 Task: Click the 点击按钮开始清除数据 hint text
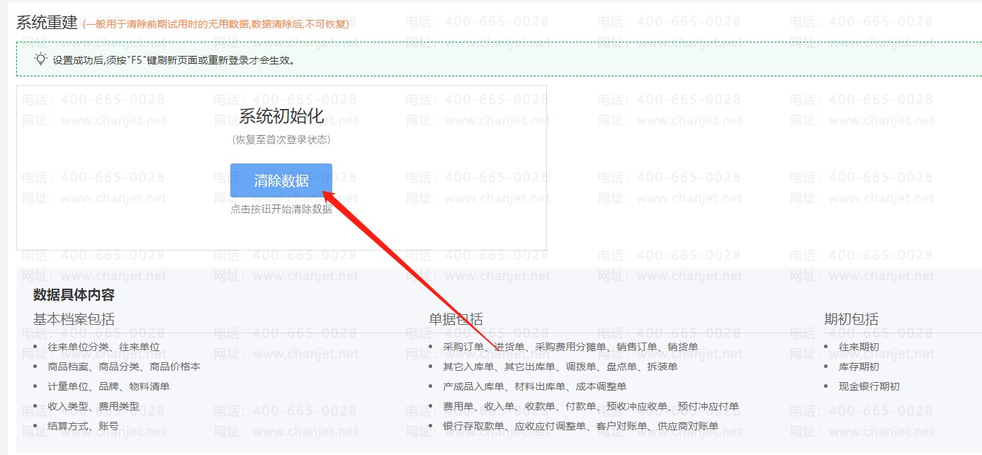[281, 209]
